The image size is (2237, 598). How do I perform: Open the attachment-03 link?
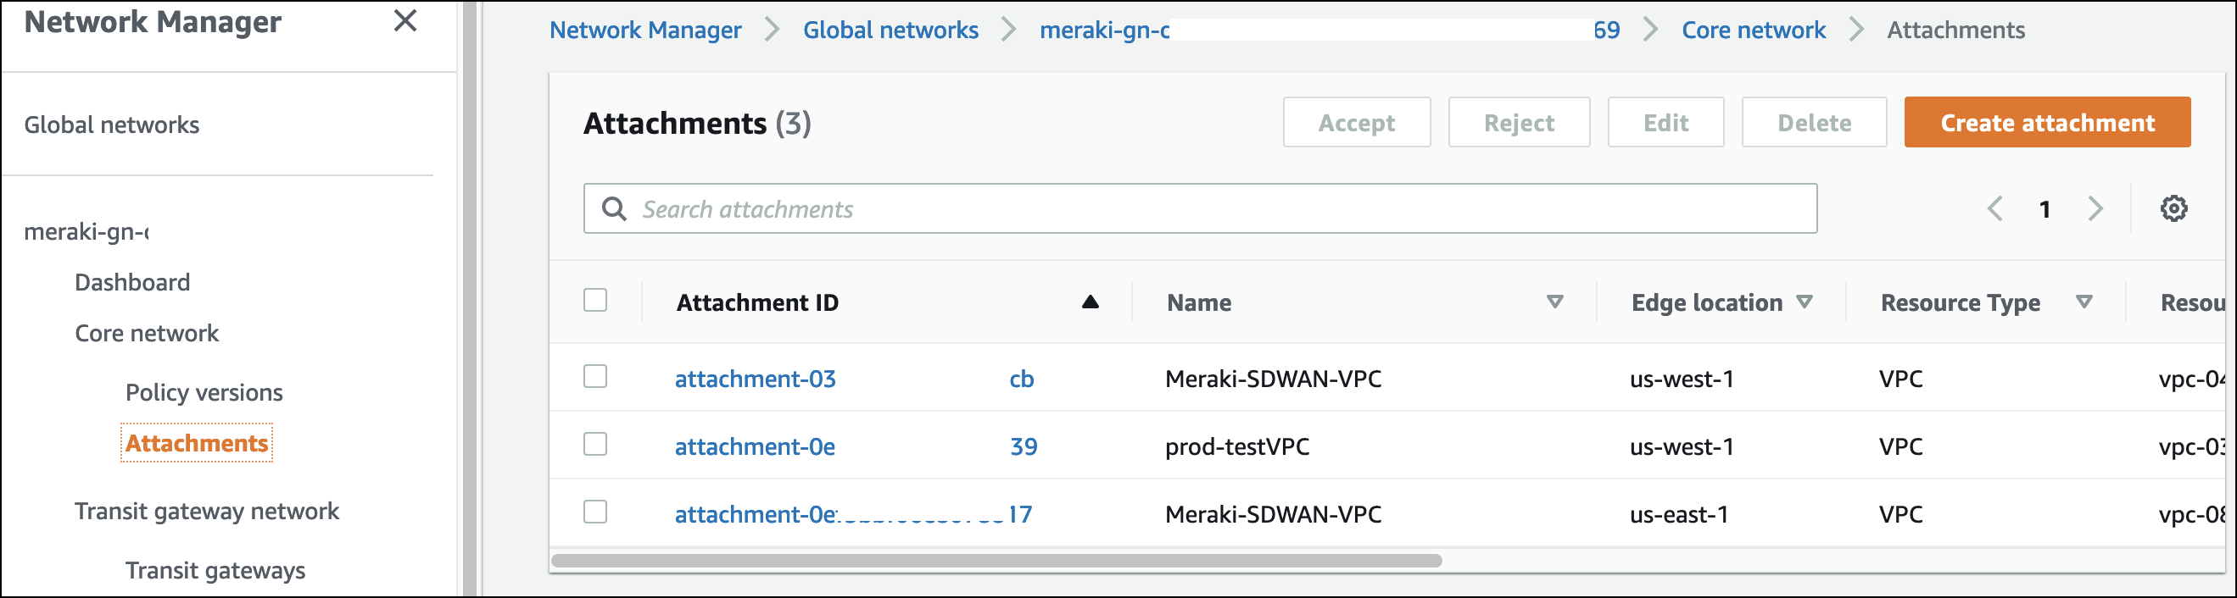pos(755,379)
